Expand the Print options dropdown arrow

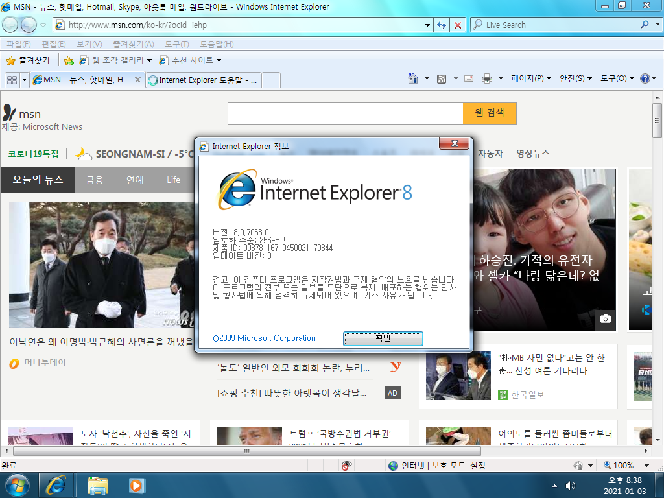[x=501, y=78]
